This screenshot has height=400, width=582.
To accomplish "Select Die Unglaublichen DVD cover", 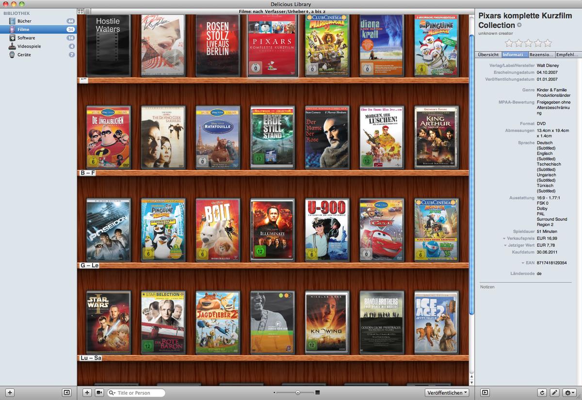I will (108, 138).
